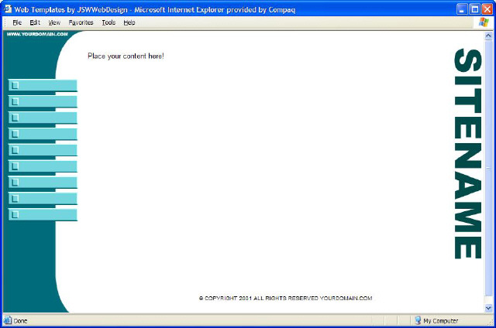
Task: Open the File menu
Action: [x=16, y=22]
